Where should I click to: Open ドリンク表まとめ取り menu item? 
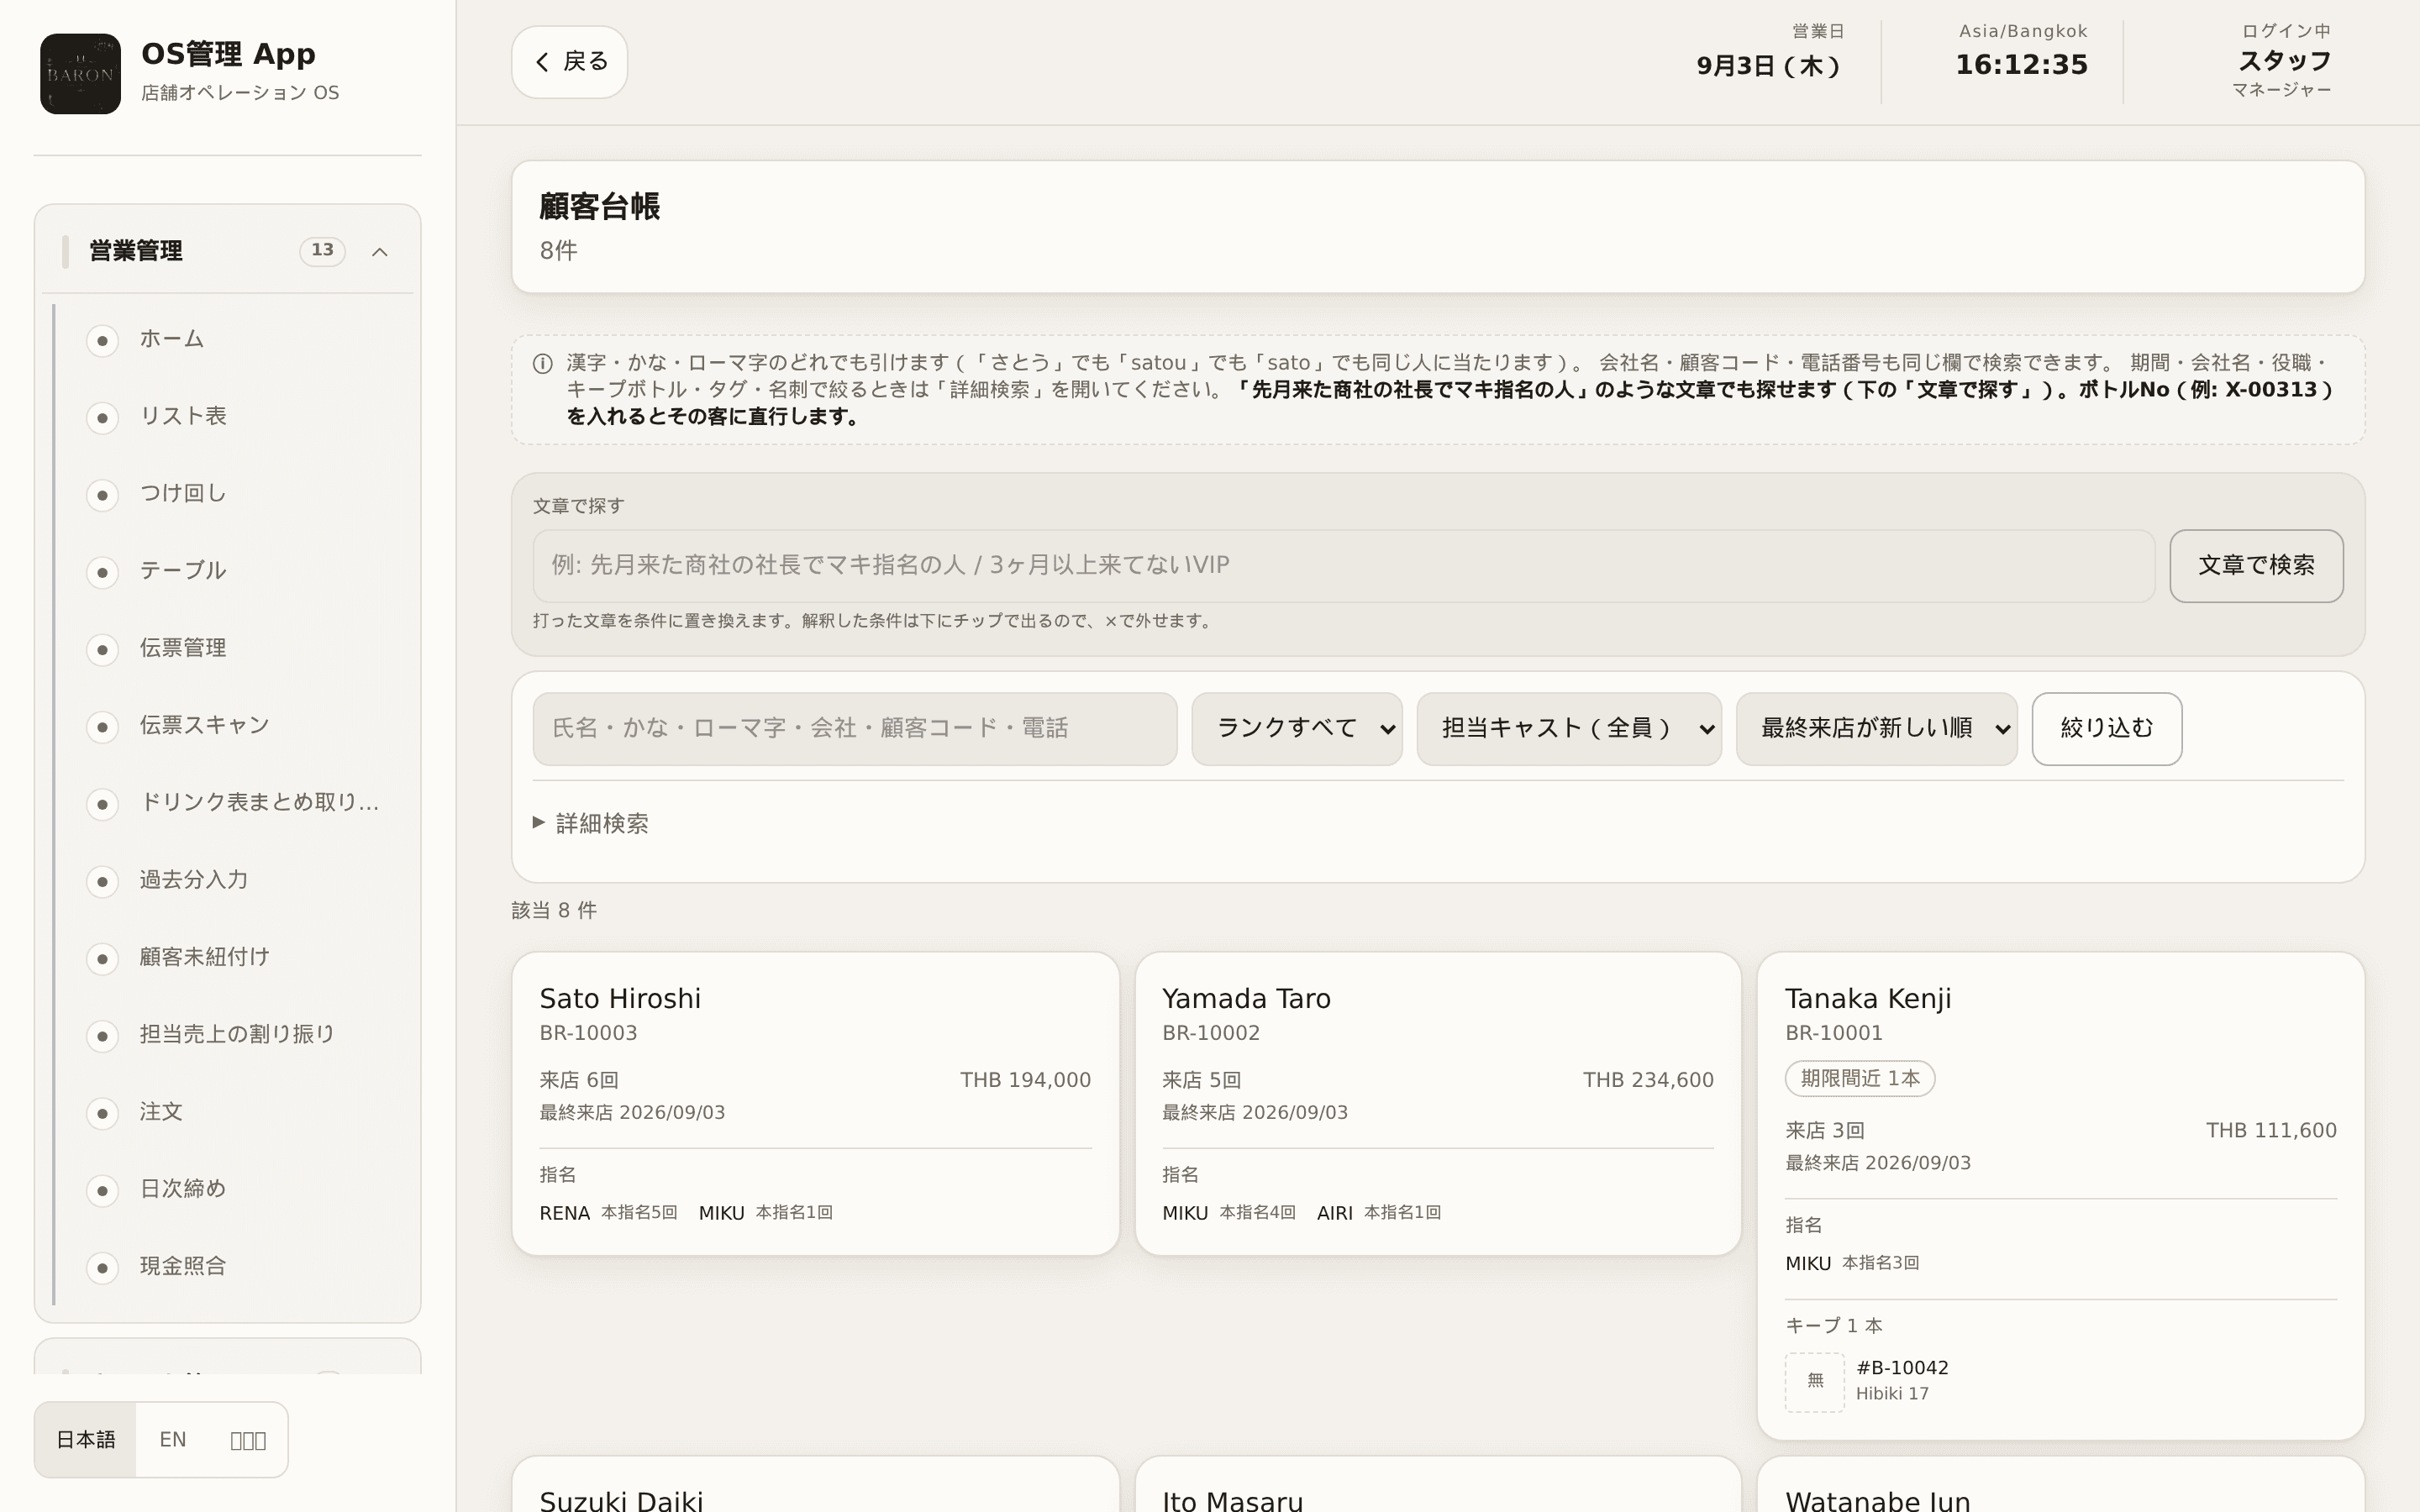click(x=236, y=803)
